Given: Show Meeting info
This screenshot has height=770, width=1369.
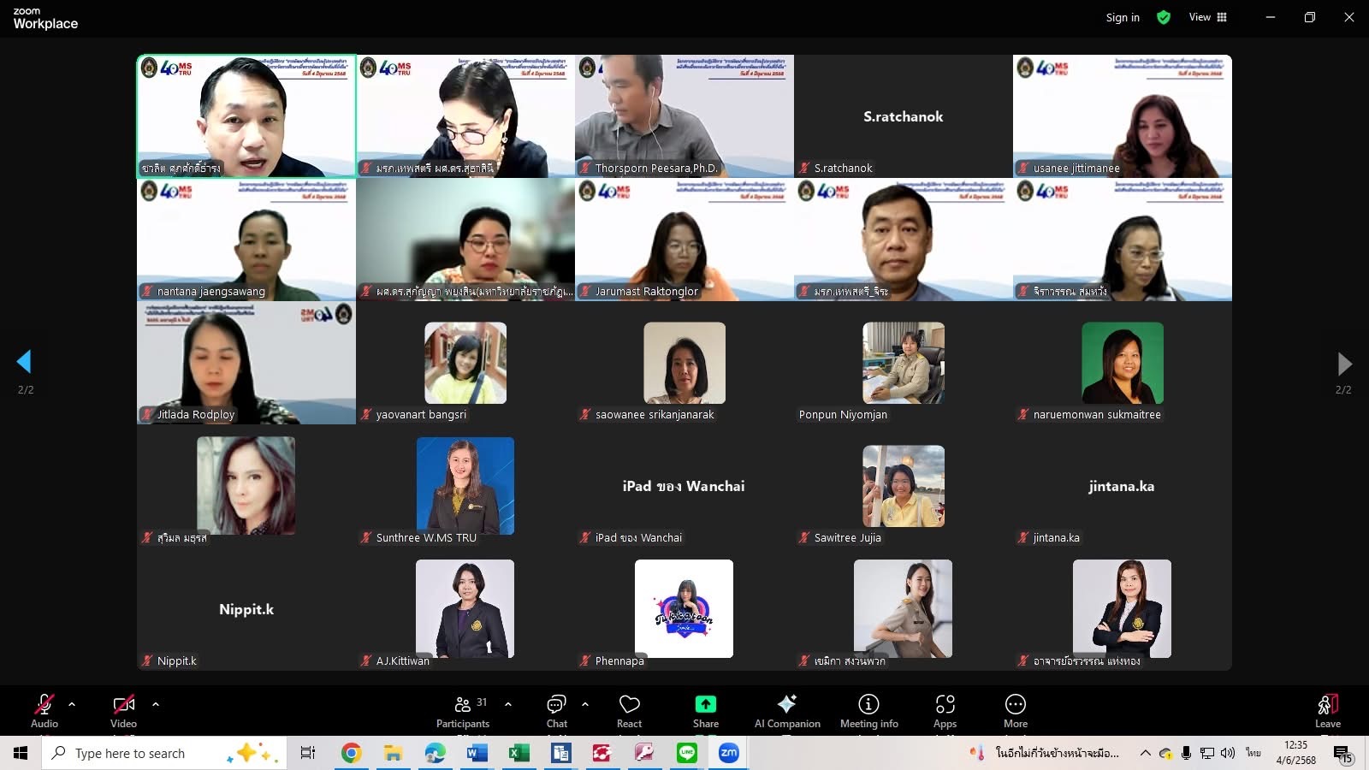Looking at the screenshot, I should tap(868, 710).
